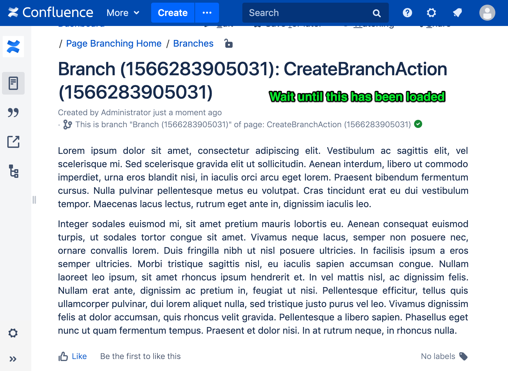Click the page restrictions unlocked padlock
508x371 pixels.
click(x=228, y=44)
